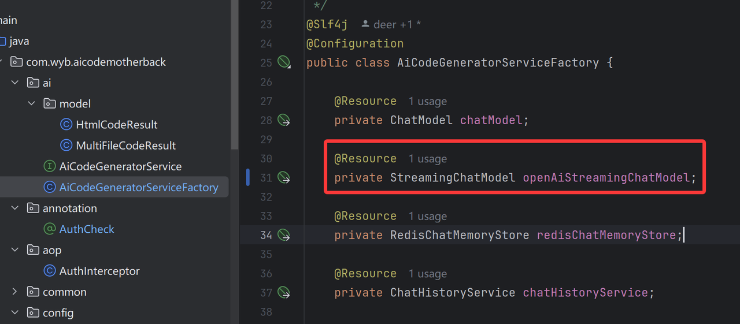Expand the common package folder
740x324 pixels.
[x=15, y=292]
